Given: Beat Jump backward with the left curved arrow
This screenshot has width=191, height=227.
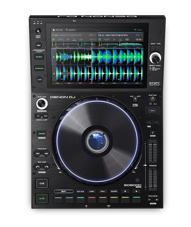Looking at the screenshot, I should (38, 167).
